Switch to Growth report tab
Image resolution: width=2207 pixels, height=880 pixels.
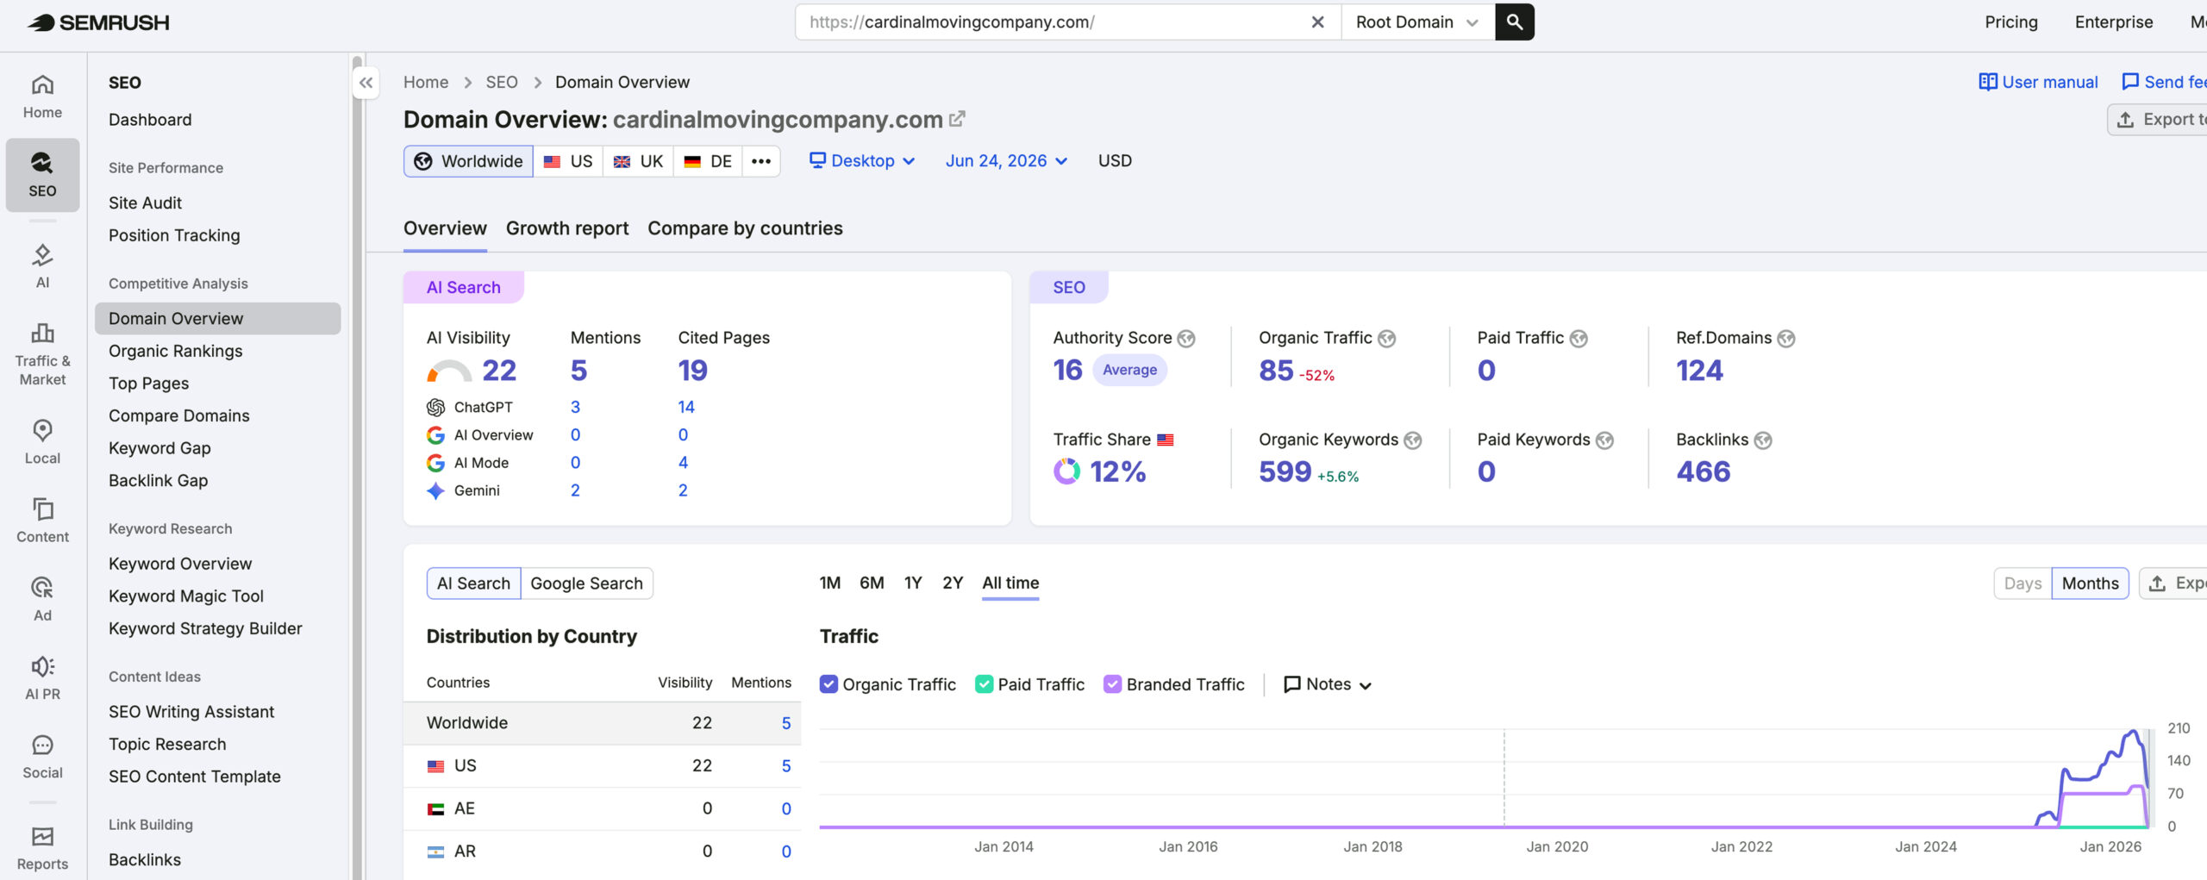pos(567,228)
